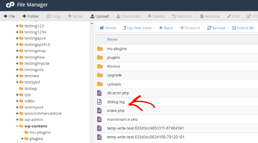This screenshot has height=143, width=258.
Task: Select the mu-plugins folder icon in file list
Action: (x=100, y=49)
